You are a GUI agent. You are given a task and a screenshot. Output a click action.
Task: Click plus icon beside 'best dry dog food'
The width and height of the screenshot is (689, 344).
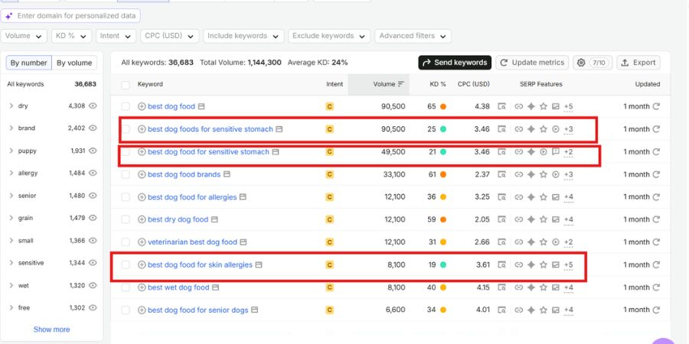[x=142, y=219]
